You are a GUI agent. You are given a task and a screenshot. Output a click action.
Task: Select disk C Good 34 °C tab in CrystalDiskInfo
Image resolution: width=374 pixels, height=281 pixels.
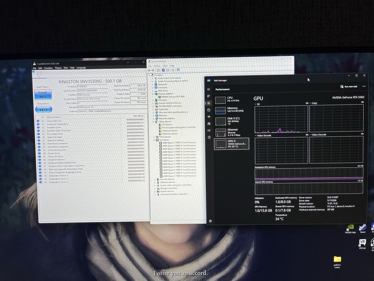coord(38,74)
